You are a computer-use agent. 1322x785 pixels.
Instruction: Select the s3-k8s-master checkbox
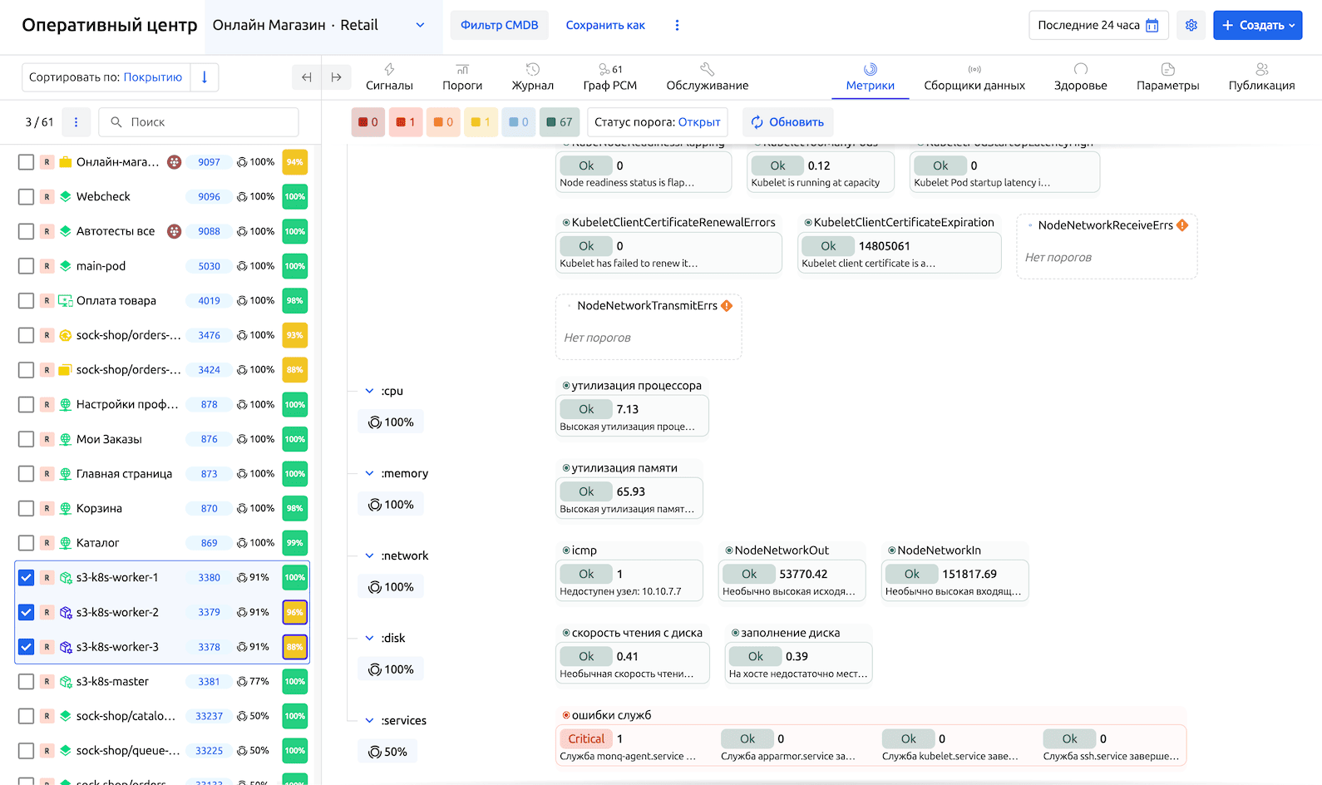pyautogui.click(x=27, y=682)
